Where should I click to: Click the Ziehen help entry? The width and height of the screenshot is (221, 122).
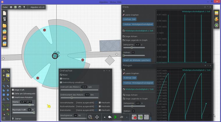[x=17, y=119]
